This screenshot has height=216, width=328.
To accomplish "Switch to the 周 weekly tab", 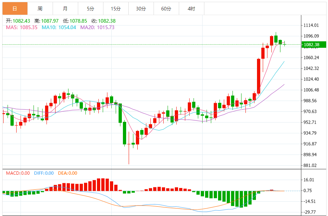I will 40,9.
